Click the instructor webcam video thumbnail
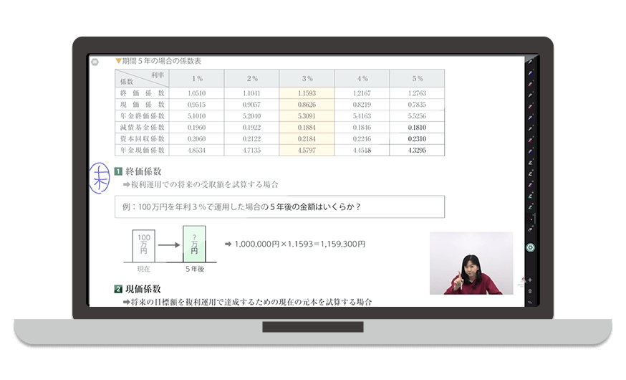 point(471,263)
